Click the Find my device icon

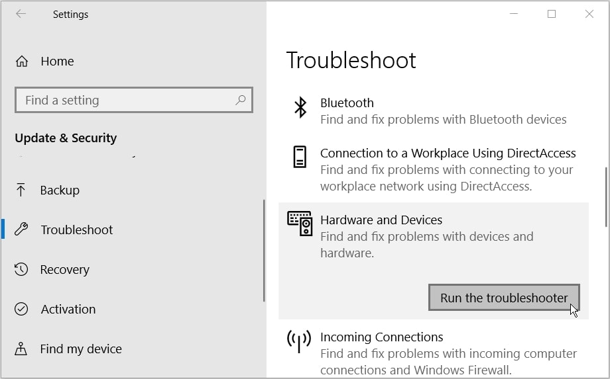point(21,349)
